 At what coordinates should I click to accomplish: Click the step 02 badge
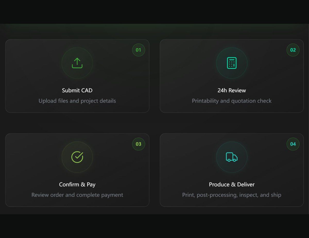(293, 50)
